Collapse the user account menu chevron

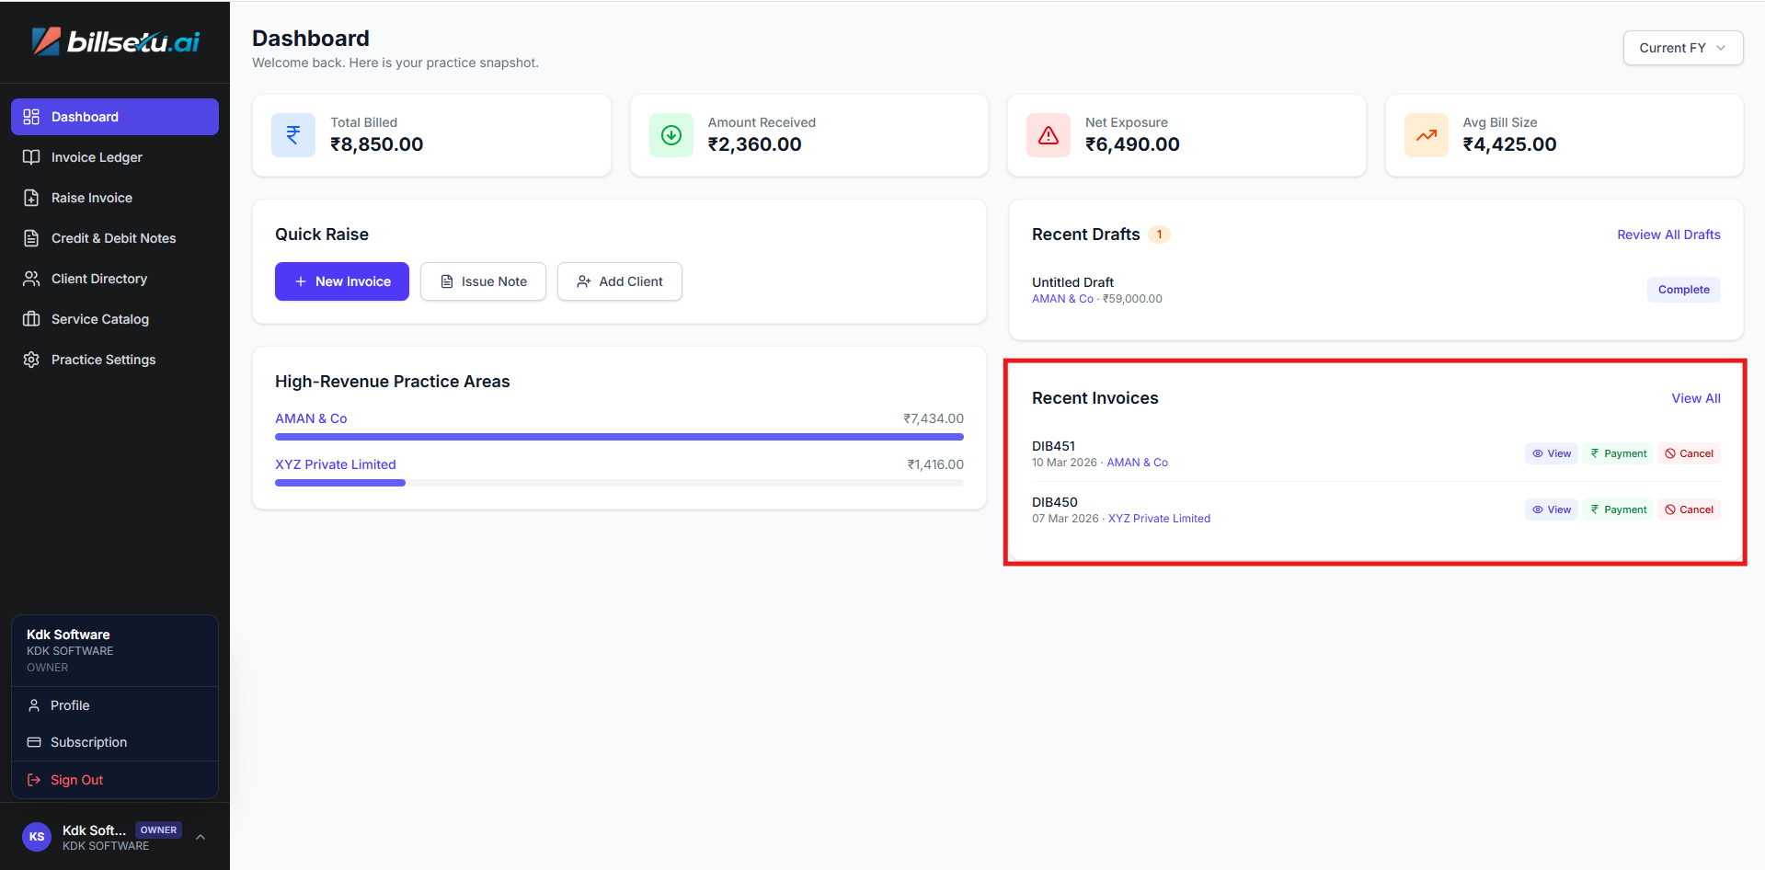click(x=201, y=837)
